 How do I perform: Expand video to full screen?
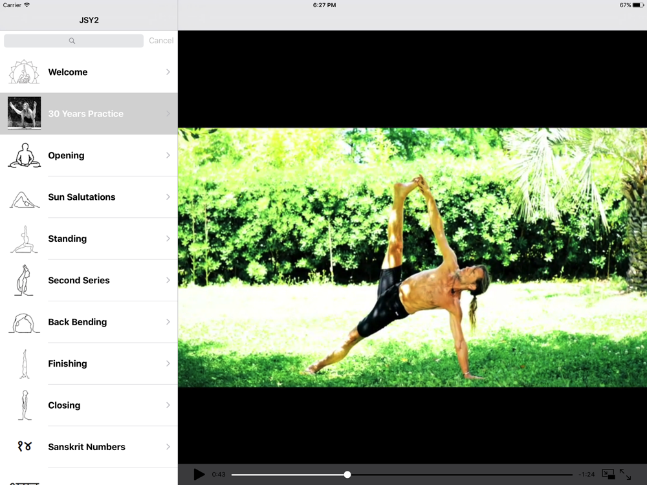tap(625, 474)
